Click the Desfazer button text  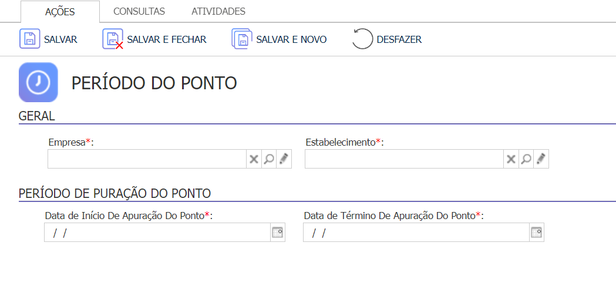[x=399, y=40]
